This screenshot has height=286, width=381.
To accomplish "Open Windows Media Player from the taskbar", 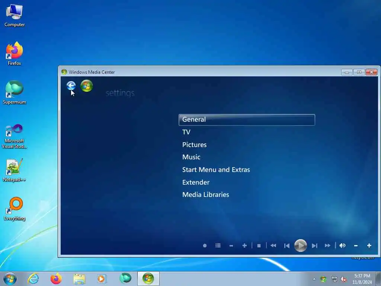I will [x=102, y=279].
